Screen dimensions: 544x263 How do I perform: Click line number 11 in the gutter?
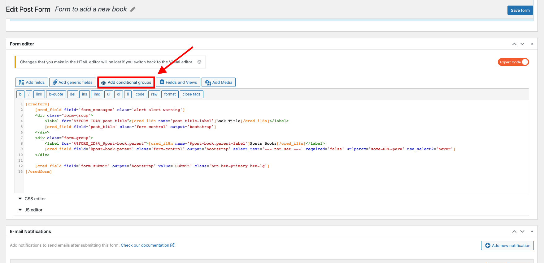tap(20, 160)
